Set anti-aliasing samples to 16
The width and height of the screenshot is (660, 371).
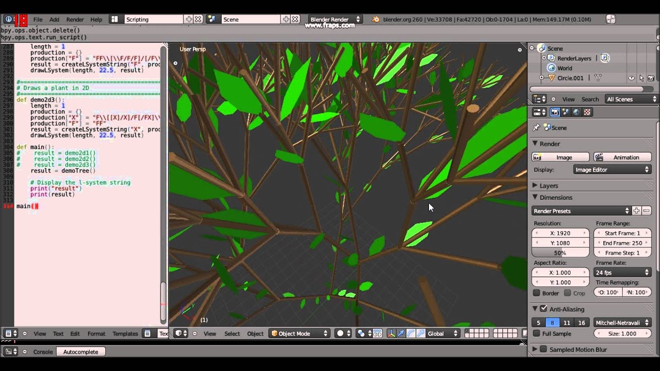coord(582,323)
